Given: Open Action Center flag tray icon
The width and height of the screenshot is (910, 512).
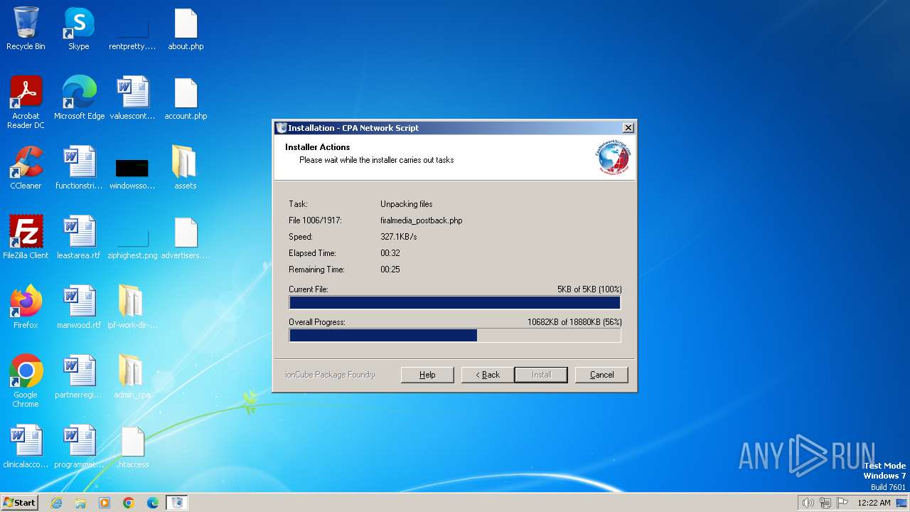Looking at the screenshot, I should click(x=842, y=503).
